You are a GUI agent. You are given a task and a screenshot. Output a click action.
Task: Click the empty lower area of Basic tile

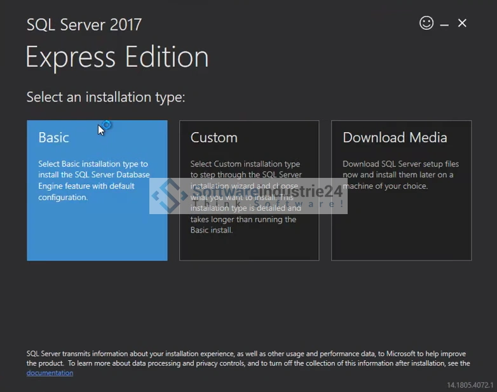97,235
